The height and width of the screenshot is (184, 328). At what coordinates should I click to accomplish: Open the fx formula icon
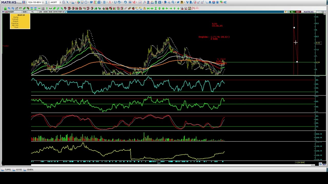(145, 2)
